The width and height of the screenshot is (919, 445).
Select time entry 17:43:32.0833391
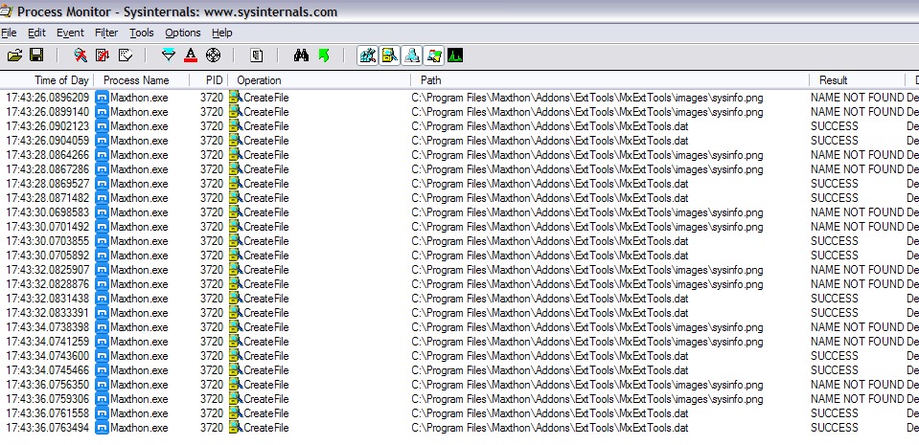point(48,313)
